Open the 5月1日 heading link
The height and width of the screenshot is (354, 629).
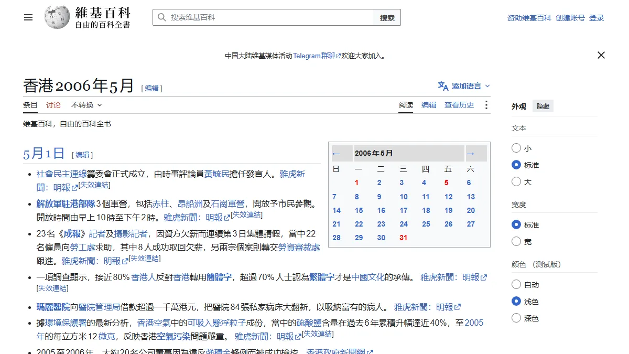[44, 154]
